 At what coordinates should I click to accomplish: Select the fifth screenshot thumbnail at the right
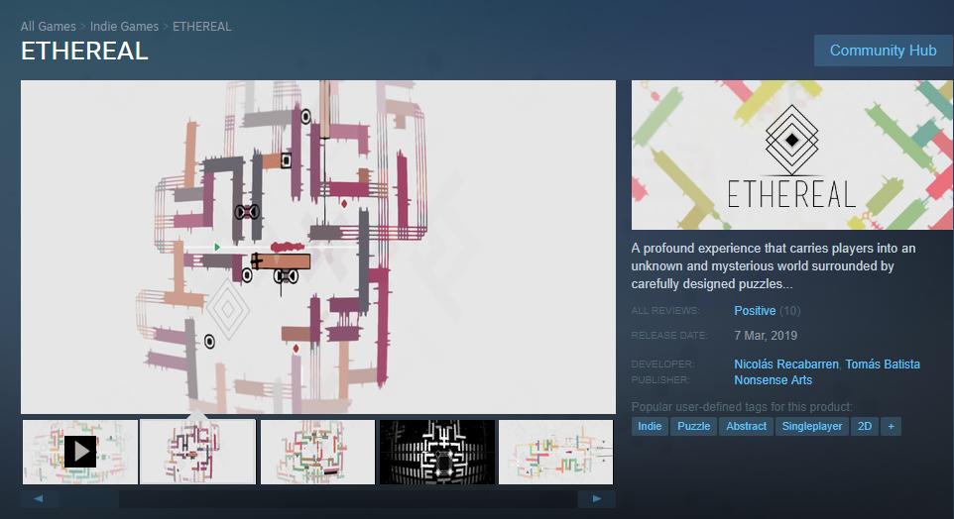point(555,452)
